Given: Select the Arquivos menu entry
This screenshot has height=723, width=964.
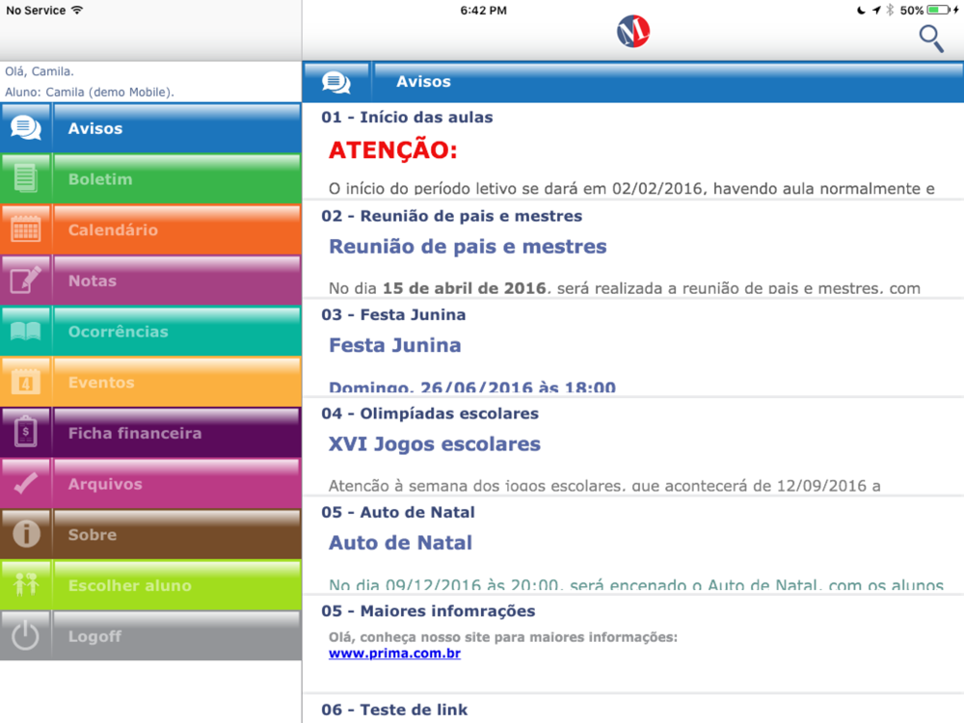Looking at the screenshot, I should click(x=150, y=483).
